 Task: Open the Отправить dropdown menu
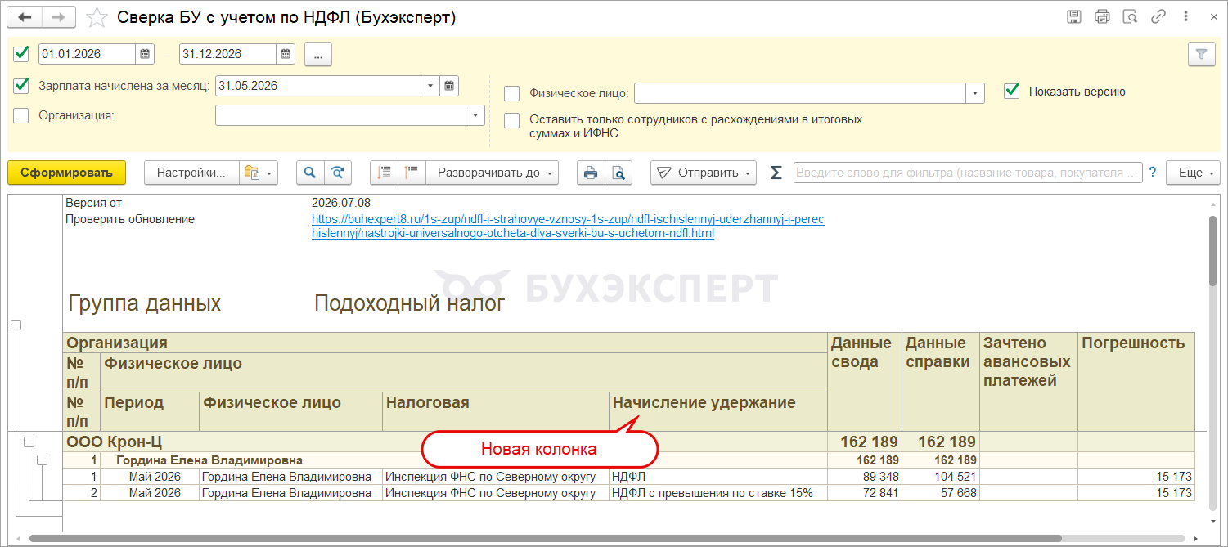[x=704, y=173]
